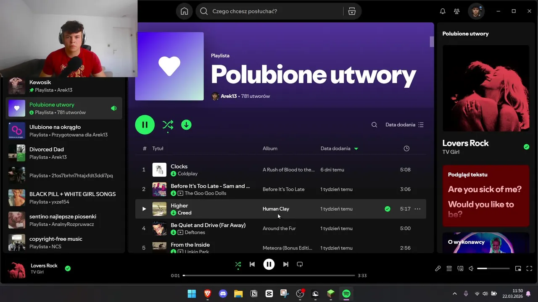Mute volume using speaker icon in player
Image resolution: width=538 pixels, height=302 pixels.
click(x=471, y=268)
